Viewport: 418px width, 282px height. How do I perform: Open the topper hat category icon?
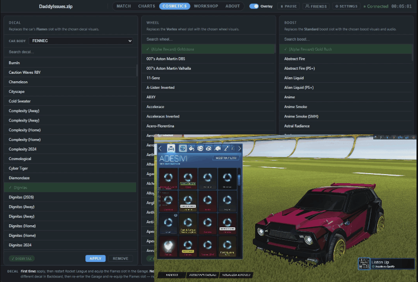point(218,149)
